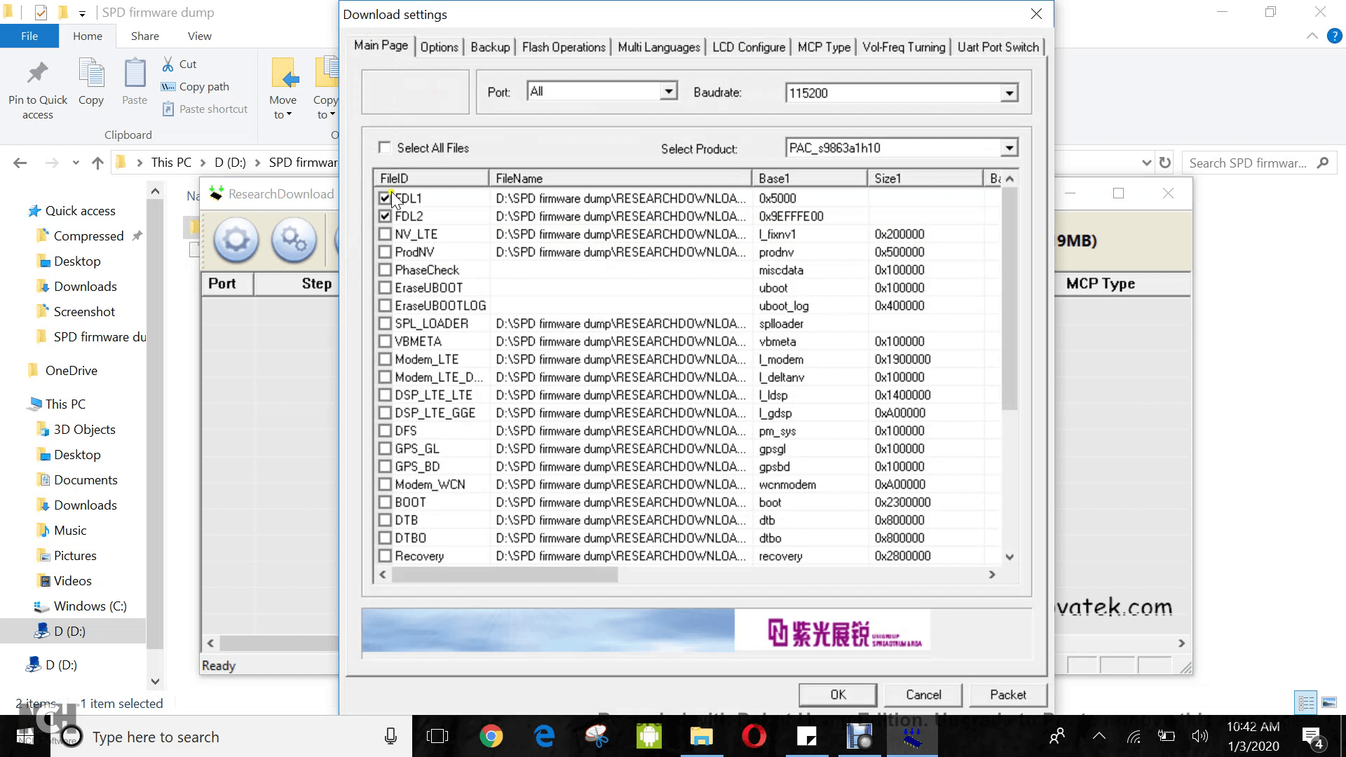Open the Select Product dropdown
This screenshot has width=1346, height=757.
1009,147
